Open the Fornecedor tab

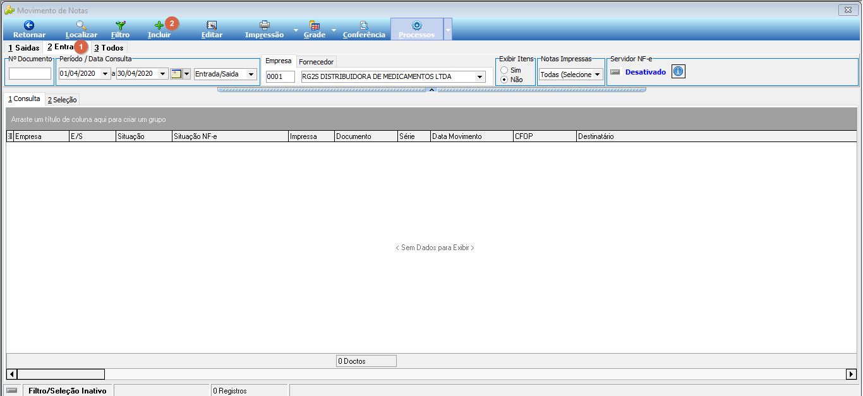[x=316, y=62]
